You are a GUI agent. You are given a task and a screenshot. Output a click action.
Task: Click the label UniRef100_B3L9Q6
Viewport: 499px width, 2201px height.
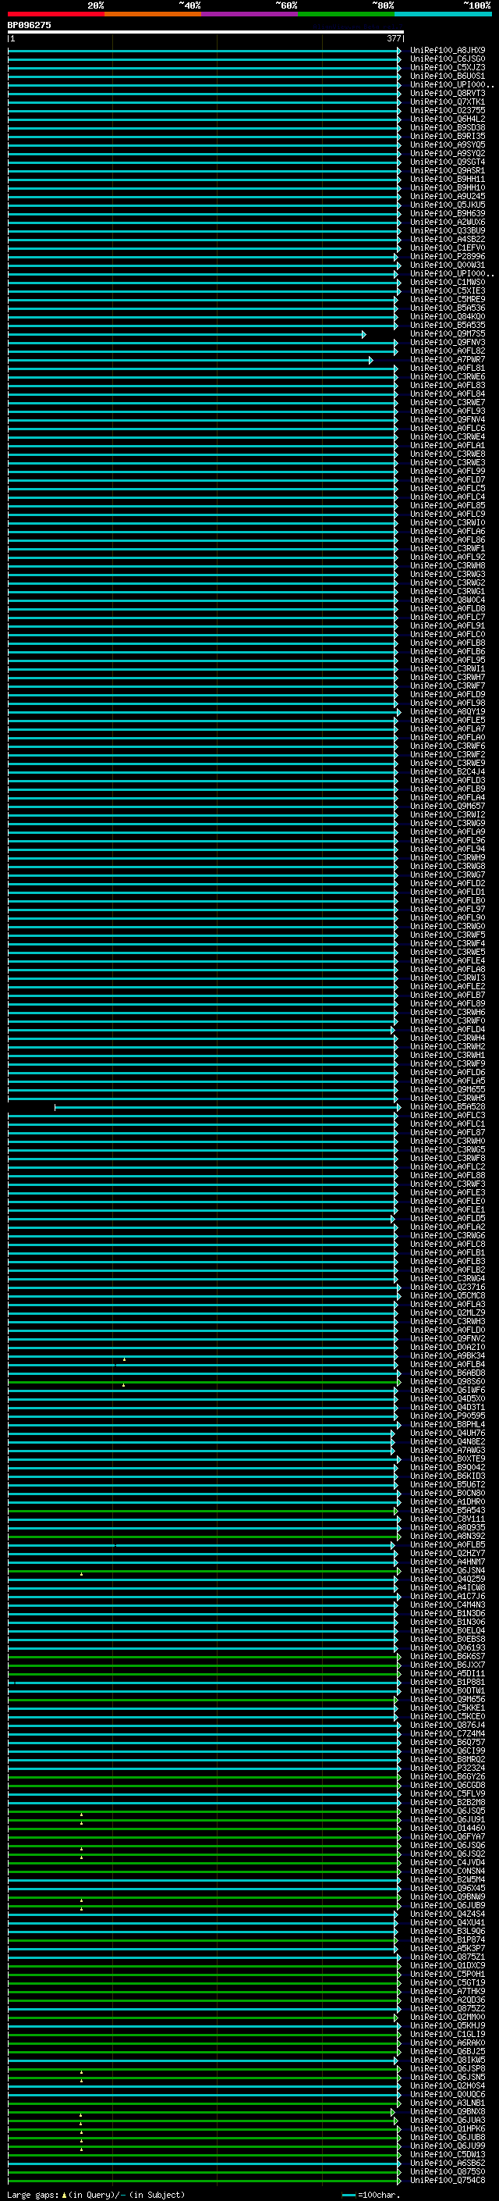click(x=448, y=1931)
